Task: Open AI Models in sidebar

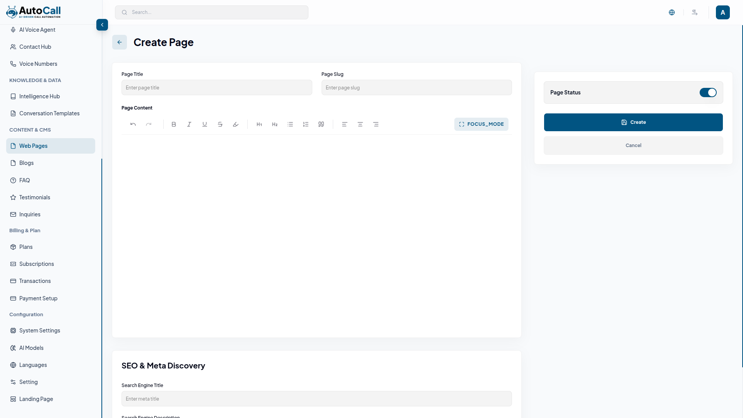Action: pyautogui.click(x=51, y=348)
